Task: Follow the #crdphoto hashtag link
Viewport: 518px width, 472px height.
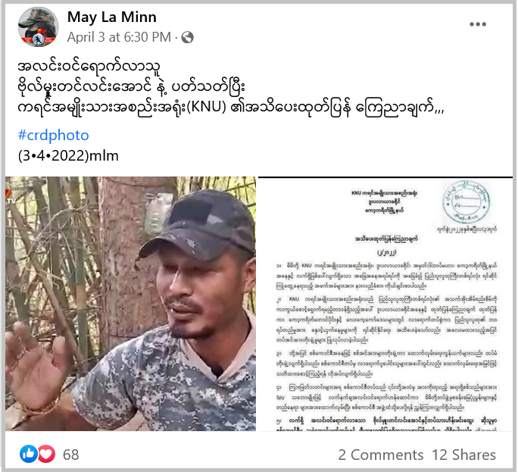Action: 53,135
